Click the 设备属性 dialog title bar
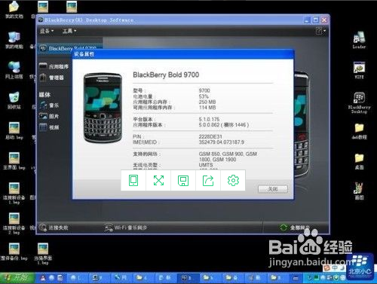 click(x=183, y=54)
